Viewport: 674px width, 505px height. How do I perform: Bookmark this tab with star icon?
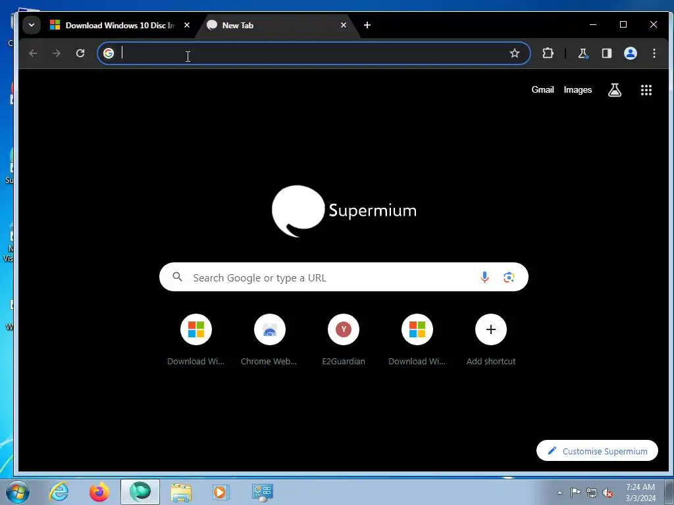(515, 53)
